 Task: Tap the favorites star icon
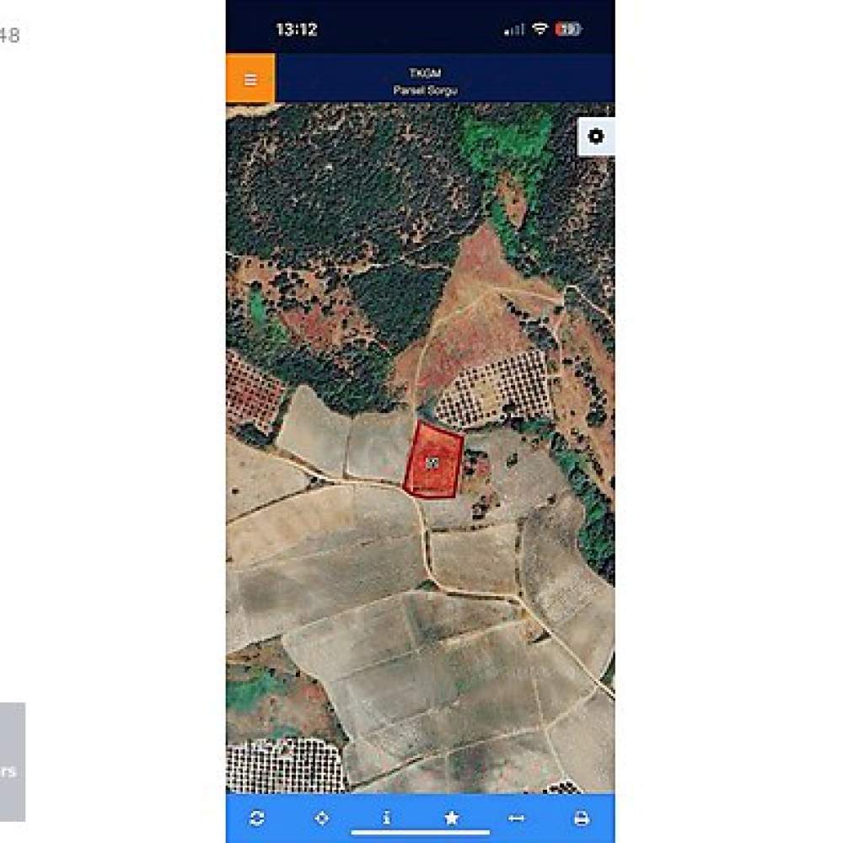(x=452, y=818)
